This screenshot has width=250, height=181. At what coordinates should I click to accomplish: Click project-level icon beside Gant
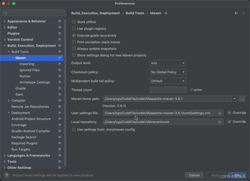click(60, 94)
